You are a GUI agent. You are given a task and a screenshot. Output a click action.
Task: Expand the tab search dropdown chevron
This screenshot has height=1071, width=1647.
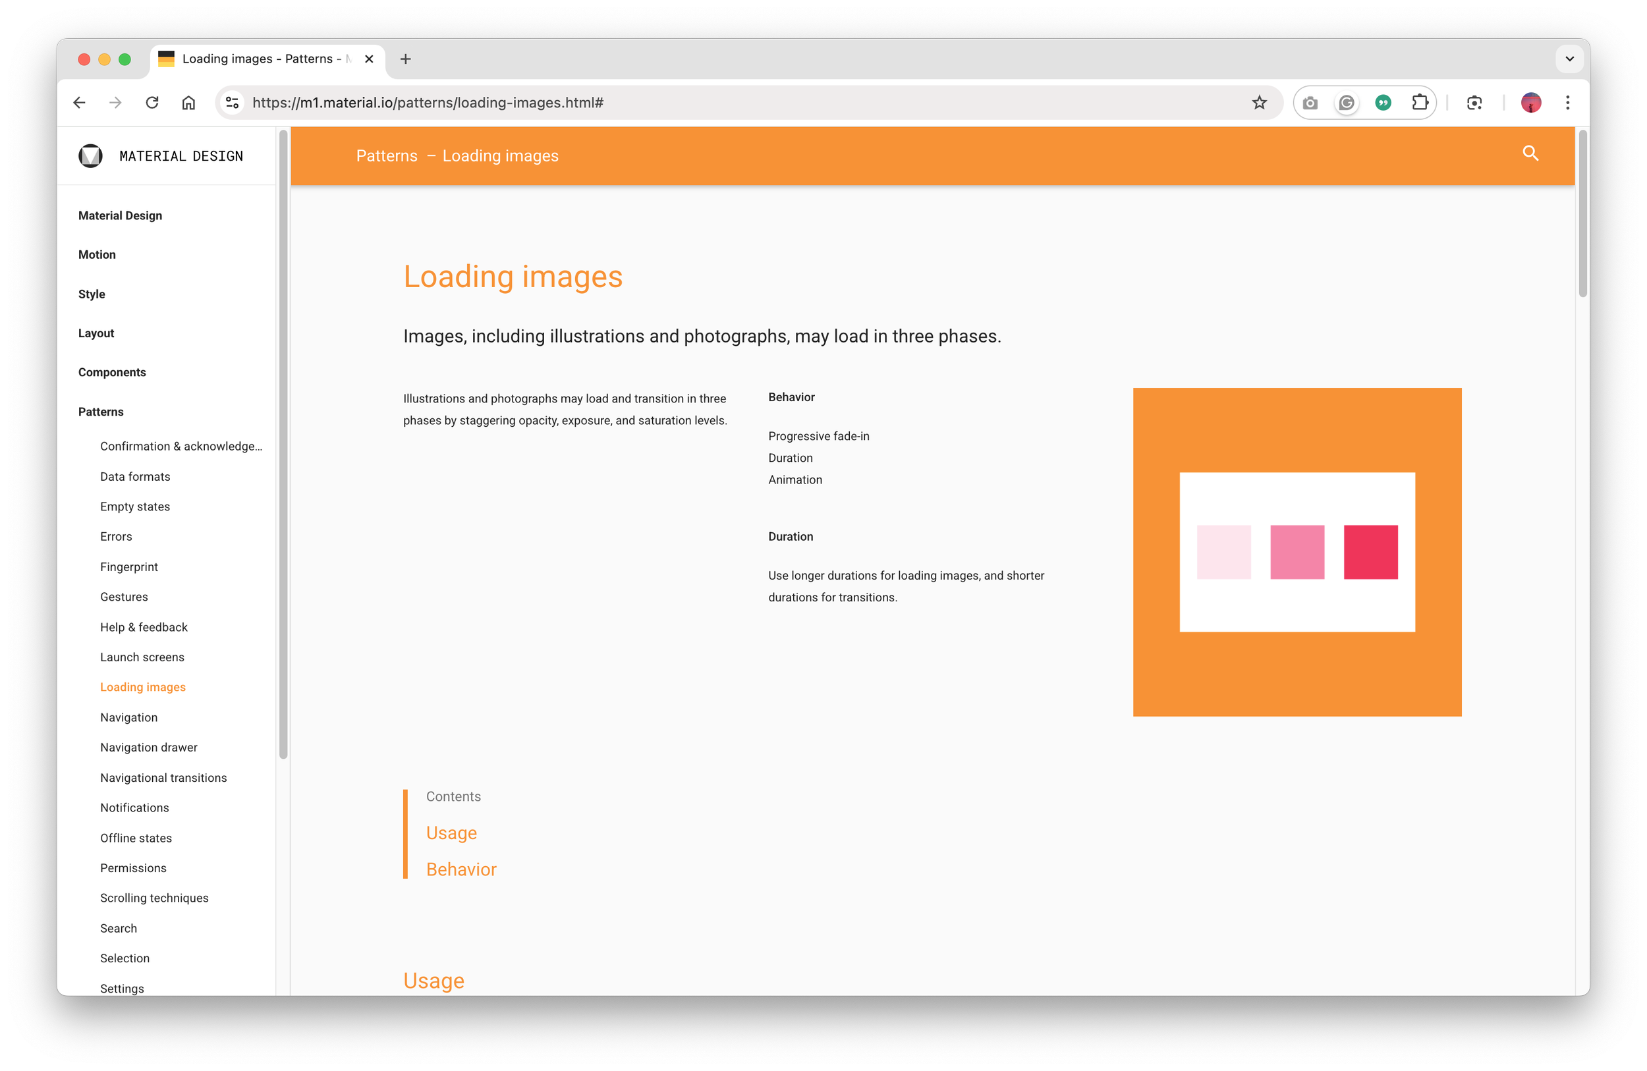pos(1569,59)
